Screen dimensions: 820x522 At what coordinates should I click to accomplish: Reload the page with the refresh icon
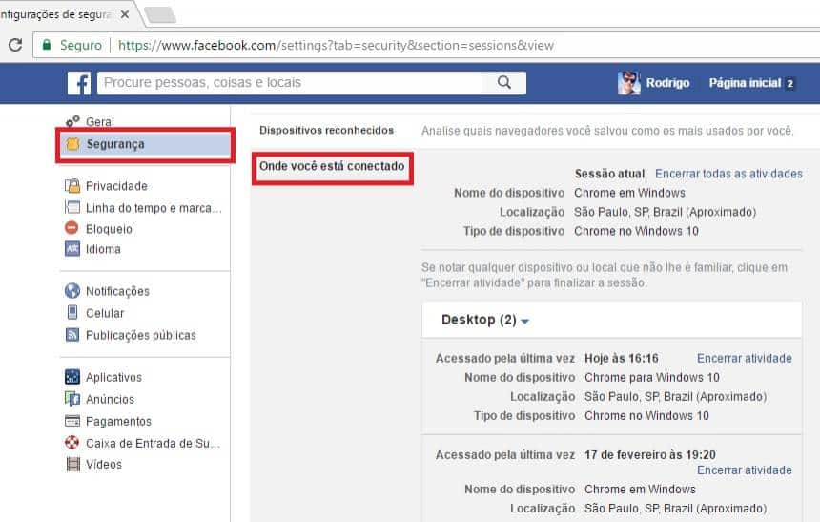pos(15,45)
